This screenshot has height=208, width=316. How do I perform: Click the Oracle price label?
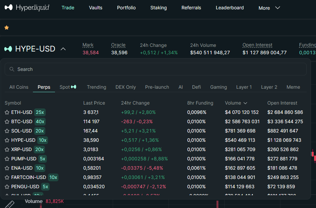(x=118, y=45)
